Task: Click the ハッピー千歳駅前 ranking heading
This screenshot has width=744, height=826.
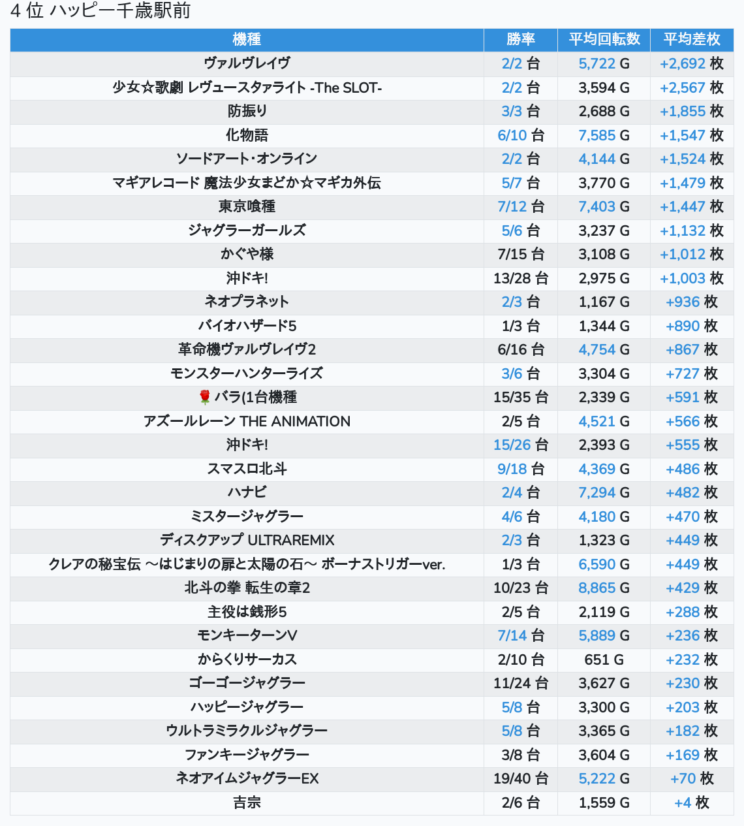Action: point(101,11)
